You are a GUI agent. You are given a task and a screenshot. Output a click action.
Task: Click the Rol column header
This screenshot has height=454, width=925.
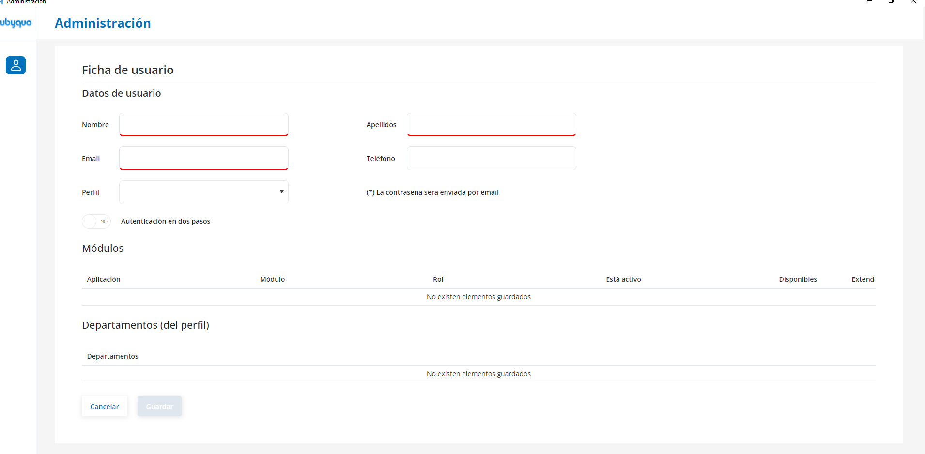[x=438, y=279]
